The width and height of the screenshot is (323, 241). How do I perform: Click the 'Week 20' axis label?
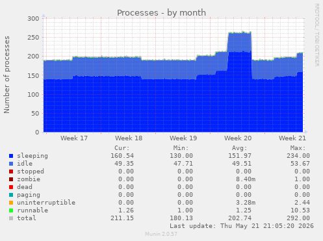click(x=238, y=138)
